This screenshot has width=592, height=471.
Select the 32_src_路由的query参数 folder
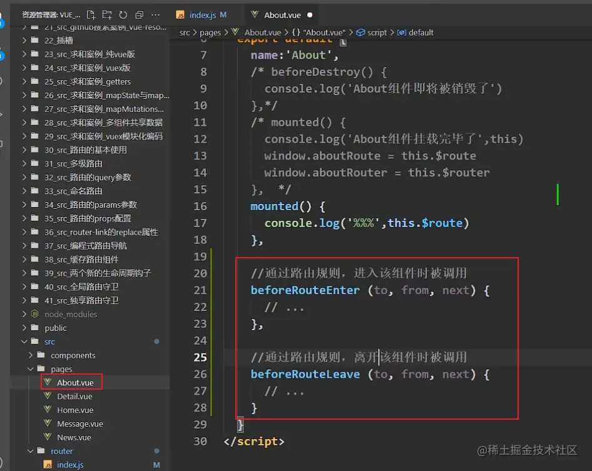pyautogui.click(x=87, y=177)
